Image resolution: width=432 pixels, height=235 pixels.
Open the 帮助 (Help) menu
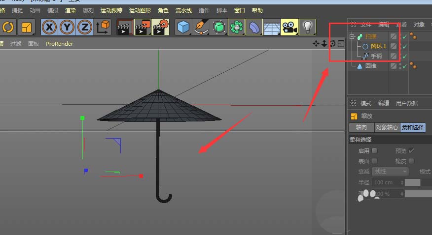(x=257, y=10)
